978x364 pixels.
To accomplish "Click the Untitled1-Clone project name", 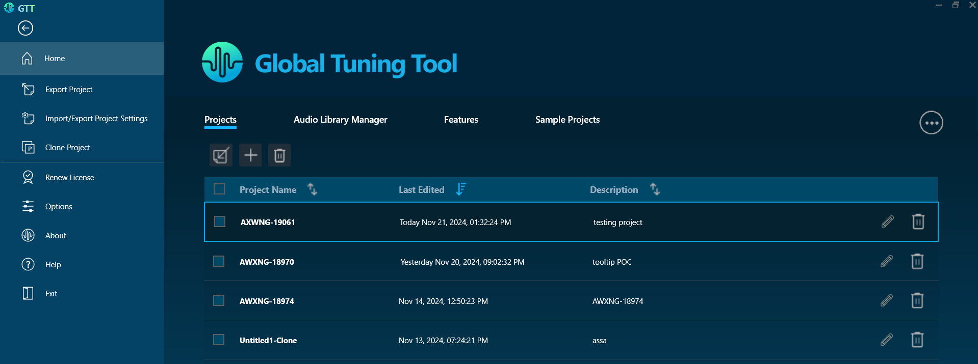I will pyautogui.click(x=268, y=341).
